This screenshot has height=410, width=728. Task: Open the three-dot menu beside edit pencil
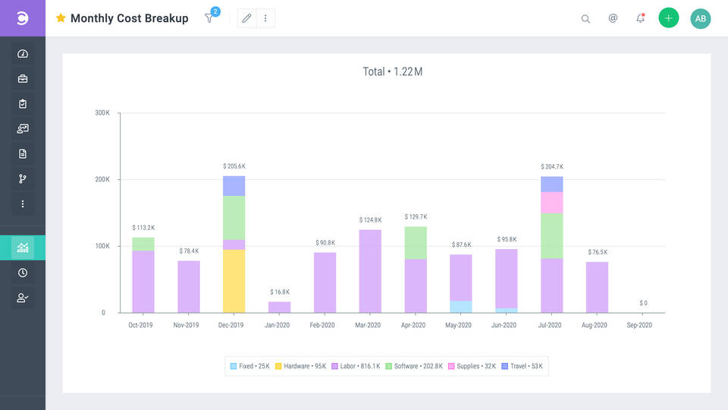pyautogui.click(x=265, y=18)
